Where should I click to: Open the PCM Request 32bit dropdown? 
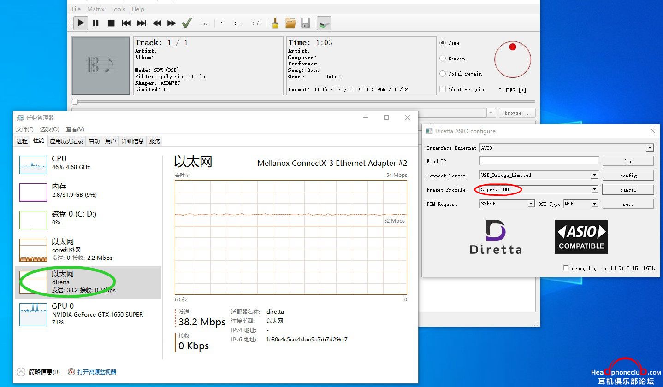[x=507, y=204]
